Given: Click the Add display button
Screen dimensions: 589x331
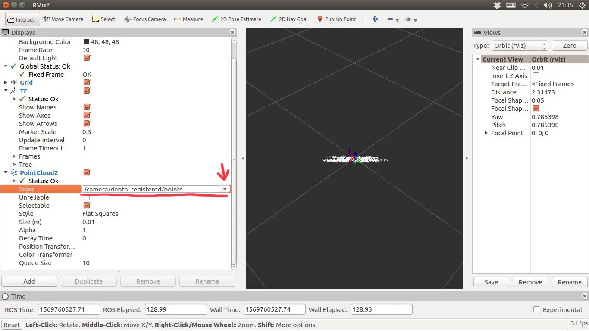Looking at the screenshot, I should (29, 281).
